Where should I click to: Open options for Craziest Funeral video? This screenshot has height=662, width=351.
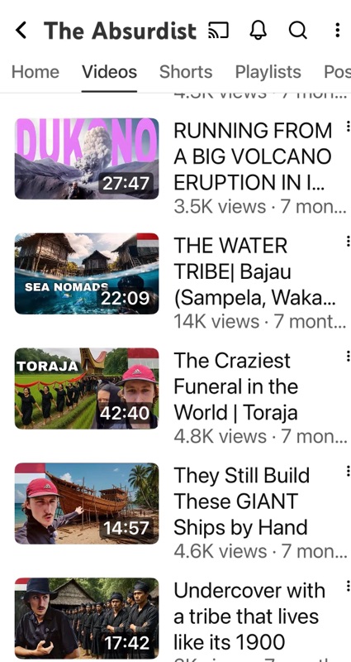coord(348,356)
